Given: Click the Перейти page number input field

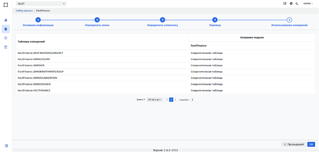Looking at the screenshot, I should pyautogui.click(x=192, y=100).
